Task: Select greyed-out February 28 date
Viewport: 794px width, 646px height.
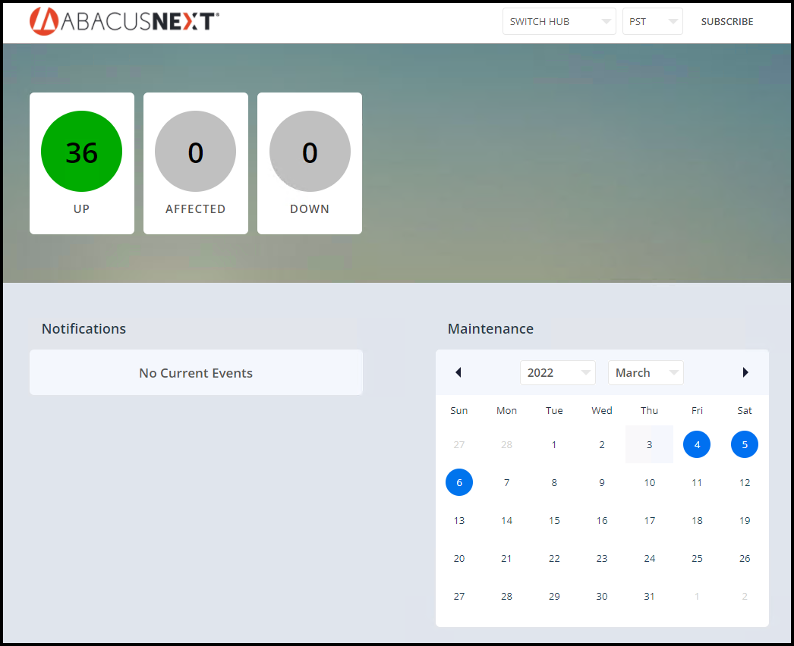Action: [x=506, y=444]
